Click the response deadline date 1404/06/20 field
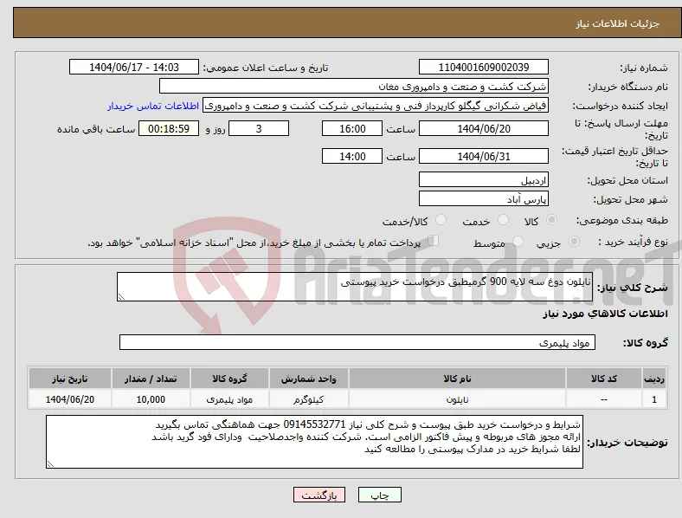This screenshot has height=518, width=682. pyautogui.click(x=483, y=129)
